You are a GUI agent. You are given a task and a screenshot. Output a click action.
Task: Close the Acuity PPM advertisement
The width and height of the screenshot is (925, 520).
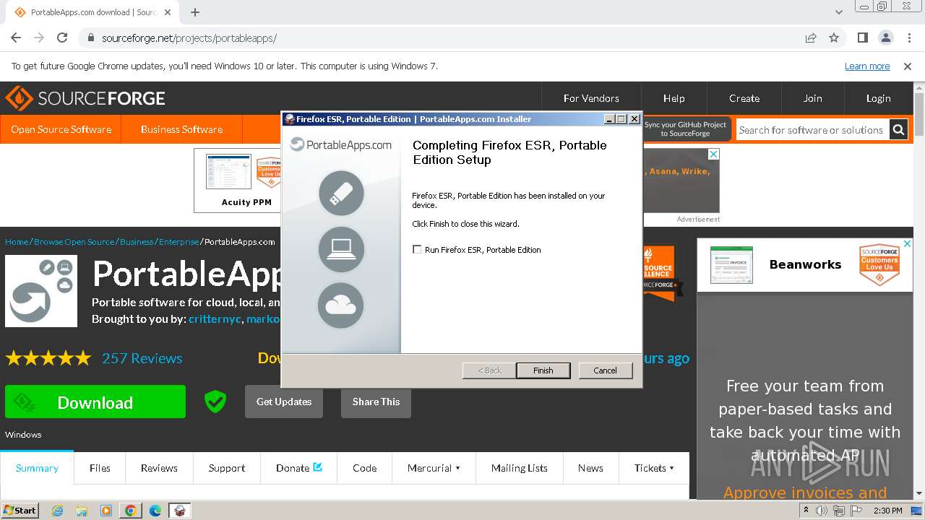pos(713,155)
